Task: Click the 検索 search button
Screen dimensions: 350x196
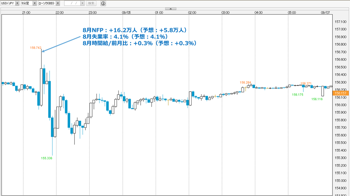Action: 91,3
